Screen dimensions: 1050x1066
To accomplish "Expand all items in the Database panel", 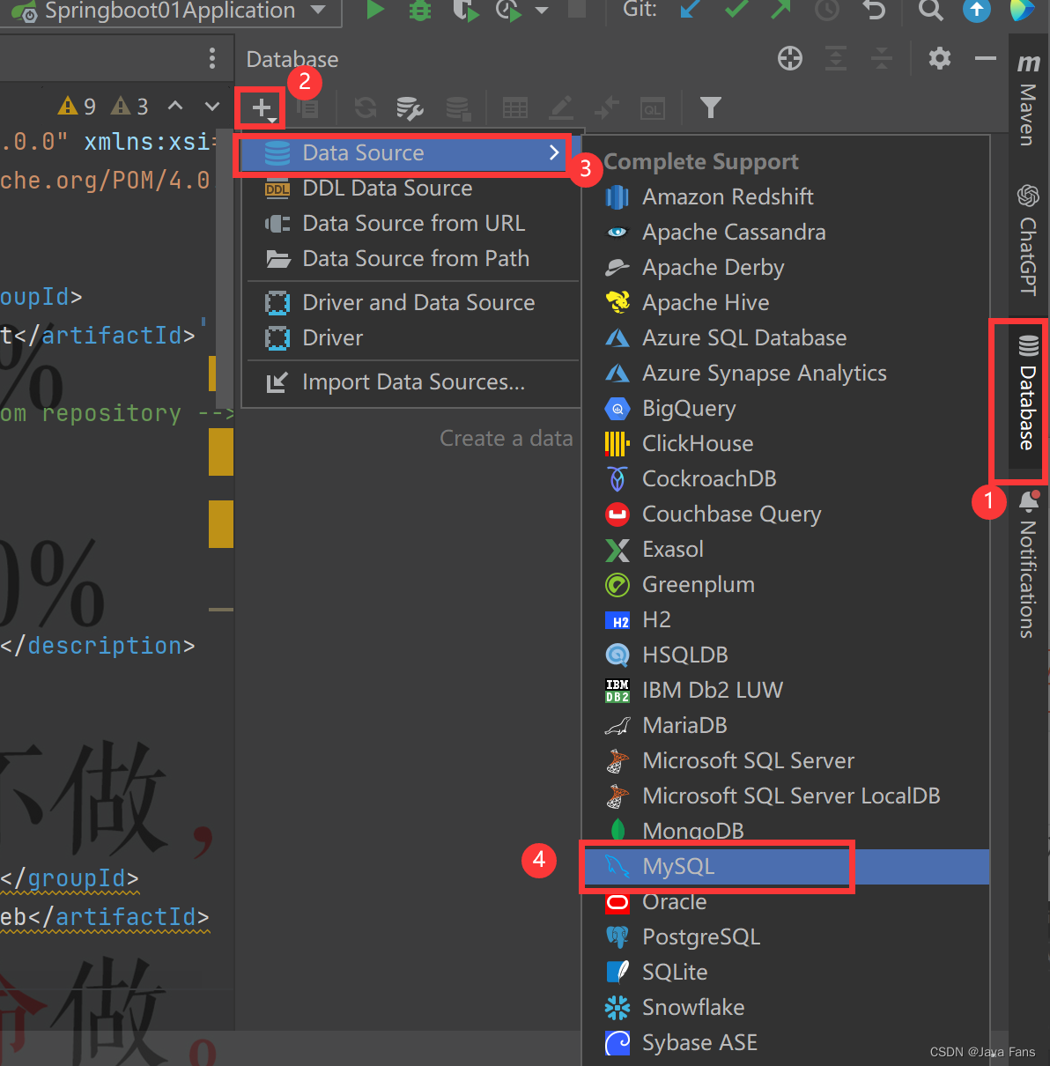I will (836, 59).
